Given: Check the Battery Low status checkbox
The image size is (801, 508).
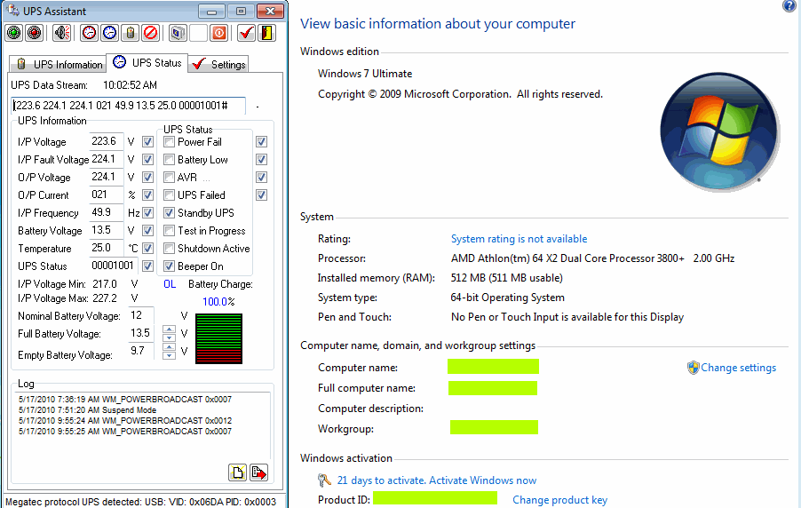Looking at the screenshot, I should 169,160.
